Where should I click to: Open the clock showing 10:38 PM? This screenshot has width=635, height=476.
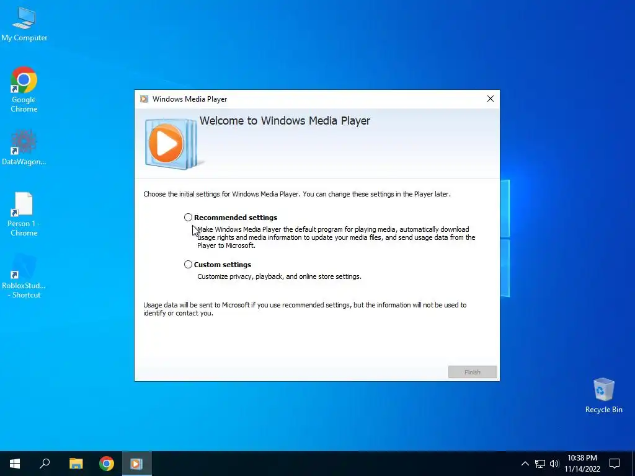pyautogui.click(x=582, y=464)
